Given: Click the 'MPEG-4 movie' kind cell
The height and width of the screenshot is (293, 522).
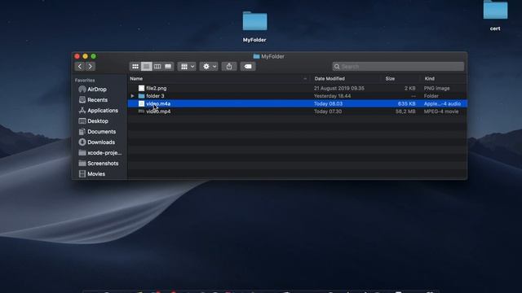Looking at the screenshot, I should pos(441,112).
